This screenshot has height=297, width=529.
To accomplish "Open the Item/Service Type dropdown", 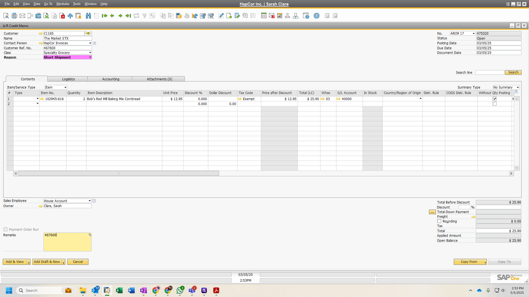I will (x=65, y=87).
